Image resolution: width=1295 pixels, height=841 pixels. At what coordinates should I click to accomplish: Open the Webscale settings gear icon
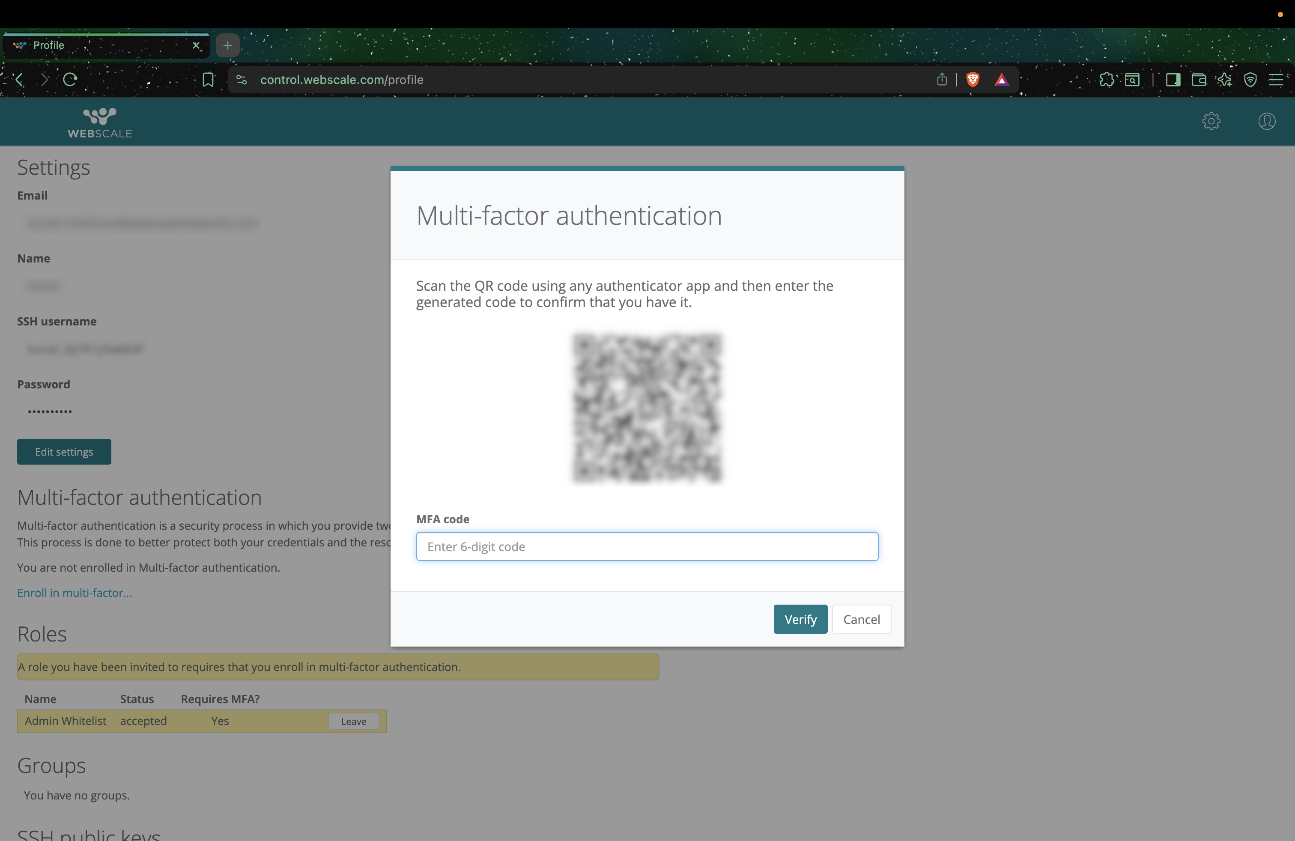click(1211, 121)
